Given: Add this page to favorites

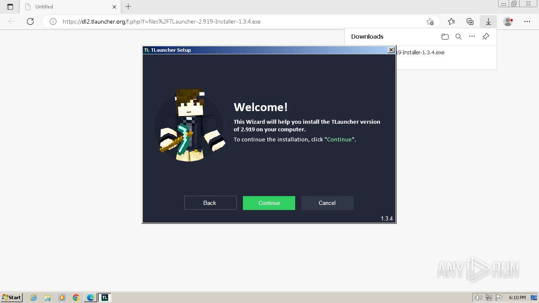Looking at the screenshot, I should coord(430,21).
